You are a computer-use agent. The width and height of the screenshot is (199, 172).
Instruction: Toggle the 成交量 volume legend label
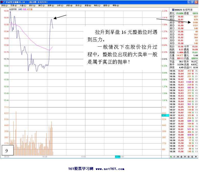(30, 9)
